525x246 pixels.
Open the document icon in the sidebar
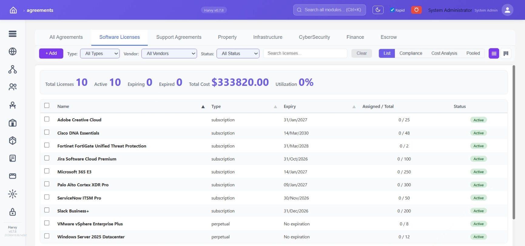click(x=12, y=158)
